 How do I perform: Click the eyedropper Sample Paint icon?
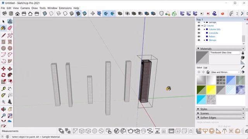[243, 68]
